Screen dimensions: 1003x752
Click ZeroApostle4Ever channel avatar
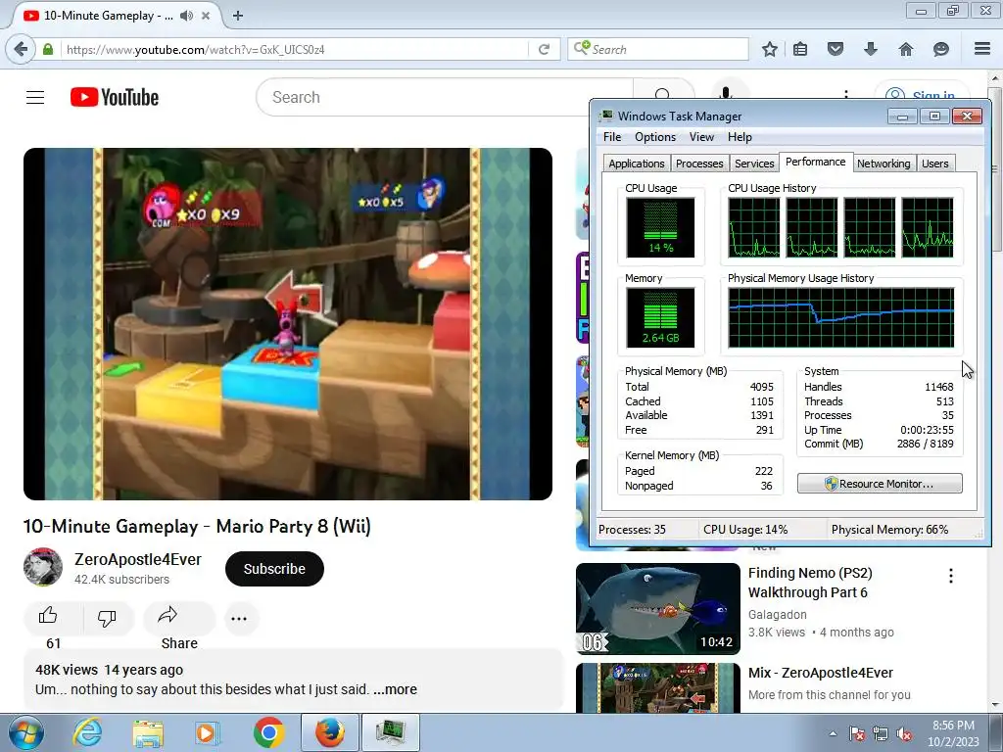[x=43, y=567]
